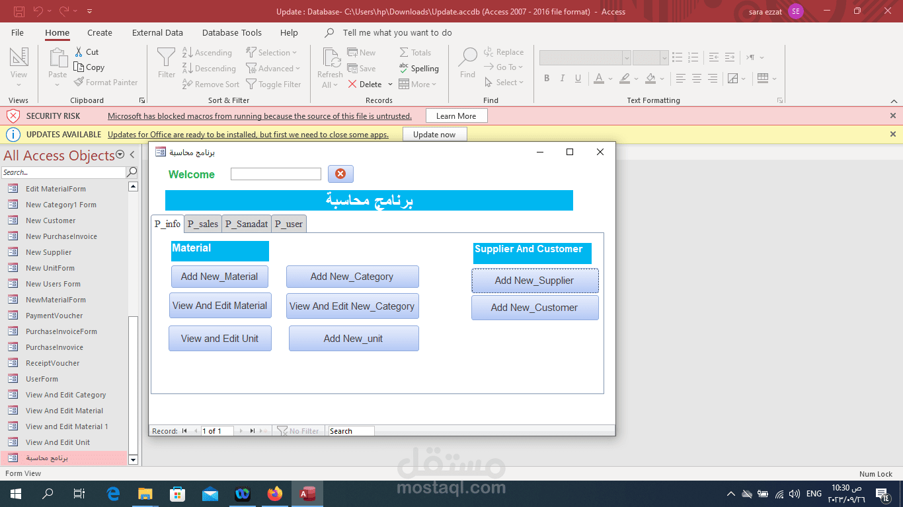Click the background fill color bucket

[650, 79]
